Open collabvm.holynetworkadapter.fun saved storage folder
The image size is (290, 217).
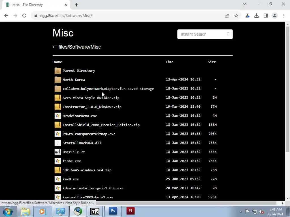pos(108,89)
